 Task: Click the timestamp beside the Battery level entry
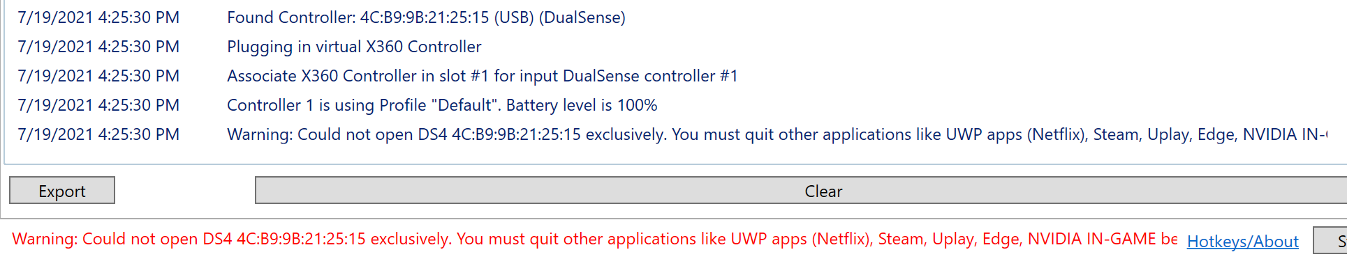[98, 105]
